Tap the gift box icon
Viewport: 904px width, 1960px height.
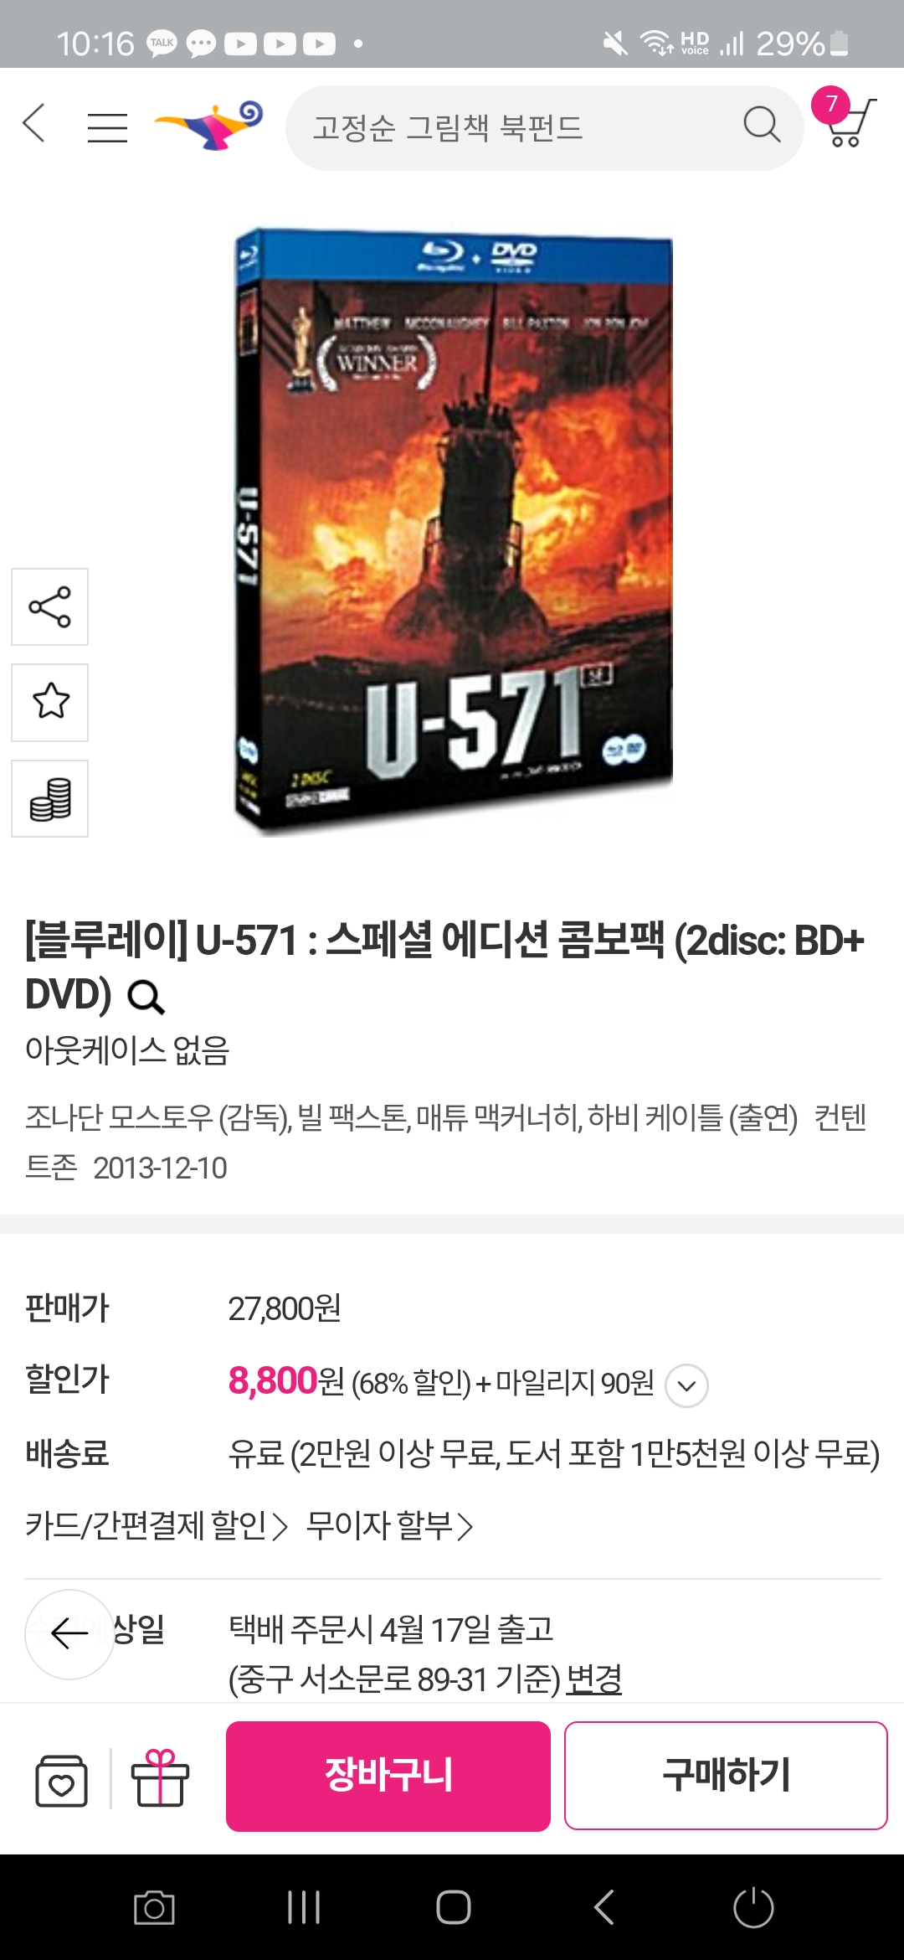point(160,1777)
